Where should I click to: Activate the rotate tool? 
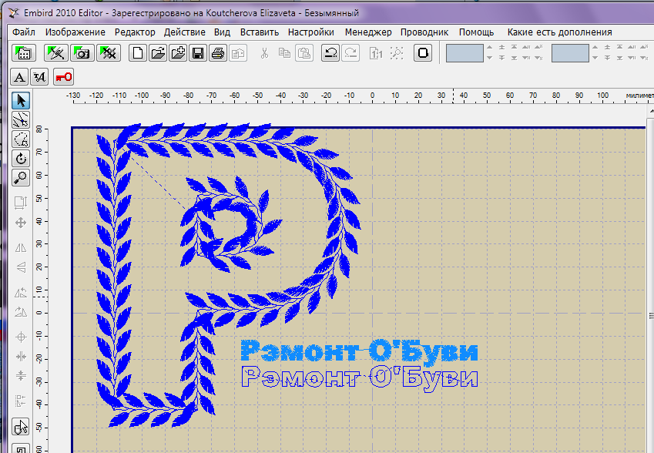tap(21, 159)
